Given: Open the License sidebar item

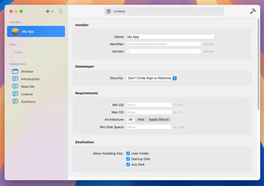Looking at the screenshot, I should click(27, 94).
